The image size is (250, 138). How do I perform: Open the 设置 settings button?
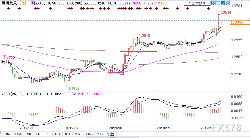(x=111, y=134)
